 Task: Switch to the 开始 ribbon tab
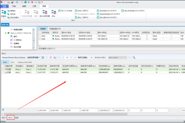click(x=14, y=6)
